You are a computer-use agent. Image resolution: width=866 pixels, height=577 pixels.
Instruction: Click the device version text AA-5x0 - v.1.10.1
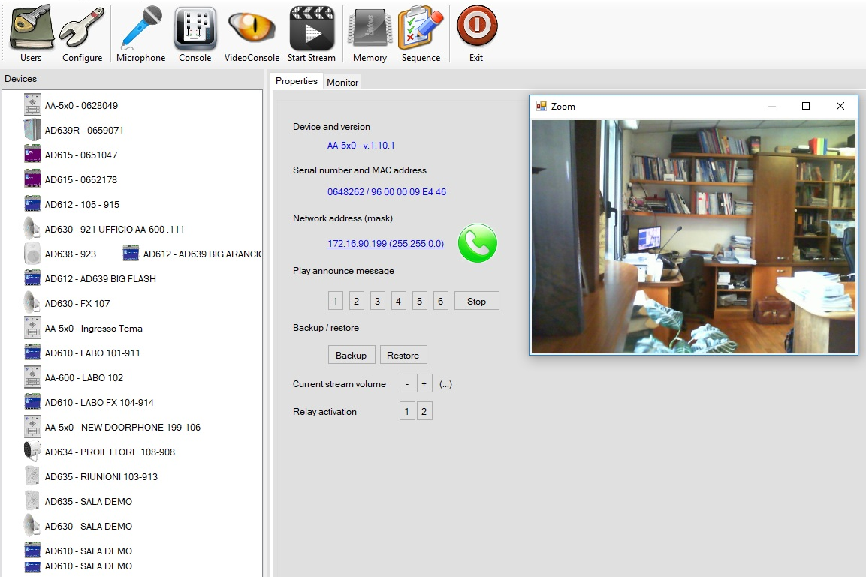(x=361, y=145)
